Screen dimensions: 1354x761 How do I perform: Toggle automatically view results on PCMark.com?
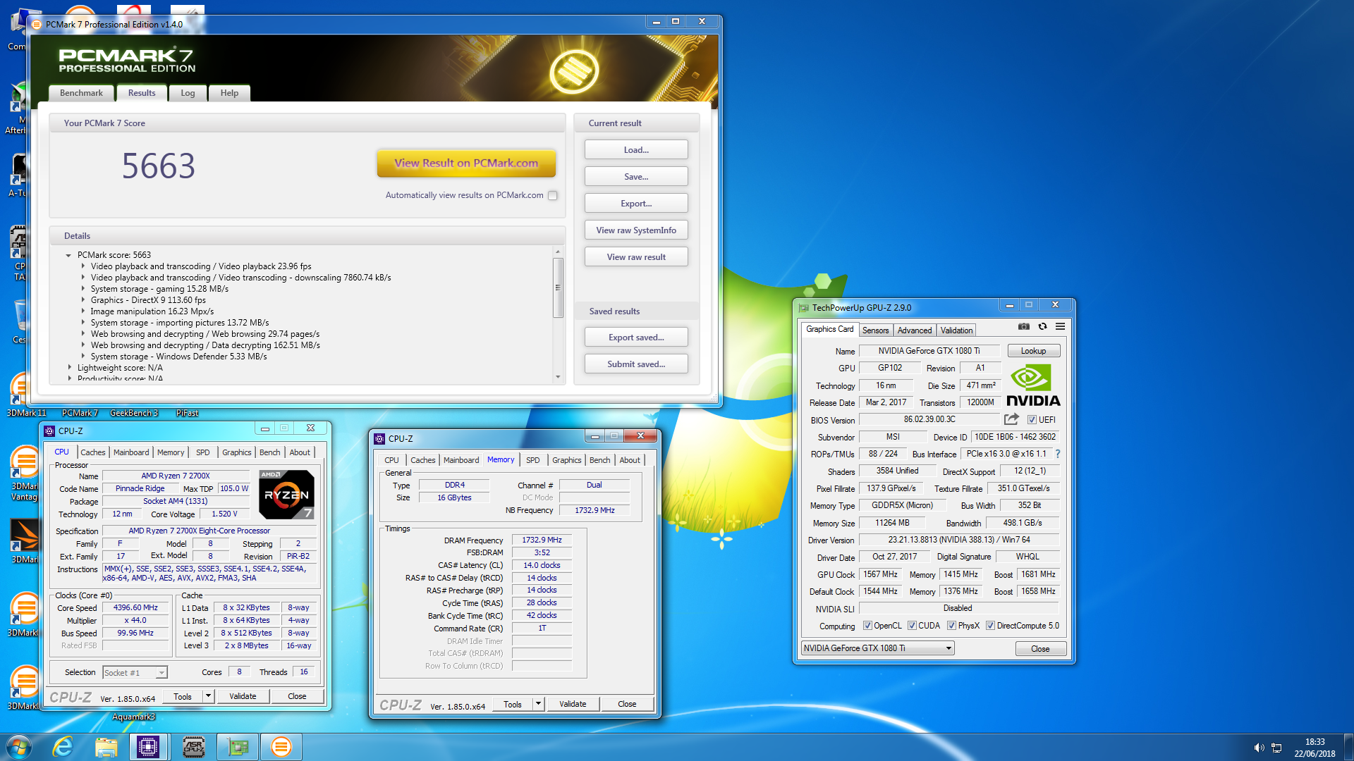pyautogui.click(x=553, y=195)
